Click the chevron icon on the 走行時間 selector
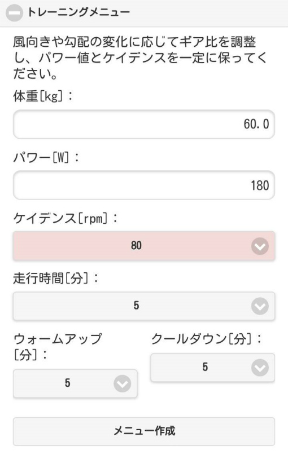 (260, 306)
